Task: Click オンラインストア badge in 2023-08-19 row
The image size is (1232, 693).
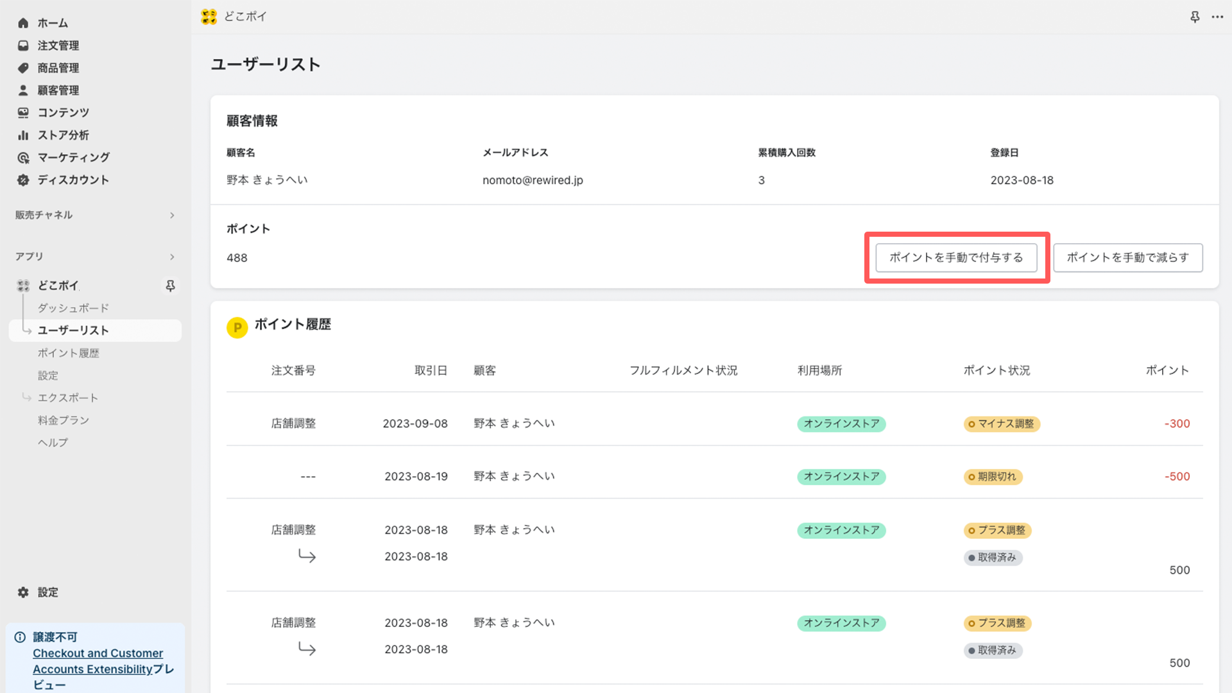Action: [x=841, y=477]
